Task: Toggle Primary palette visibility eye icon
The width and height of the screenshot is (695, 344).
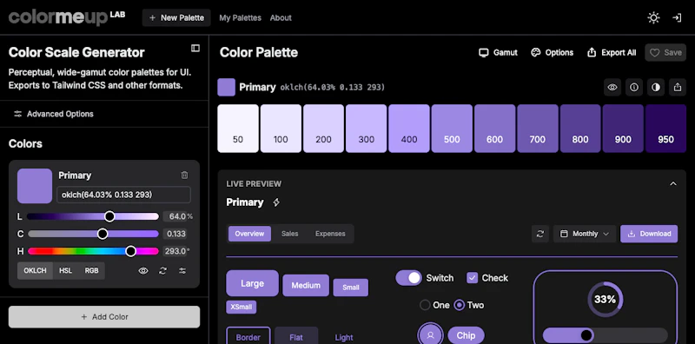Action: click(x=612, y=88)
